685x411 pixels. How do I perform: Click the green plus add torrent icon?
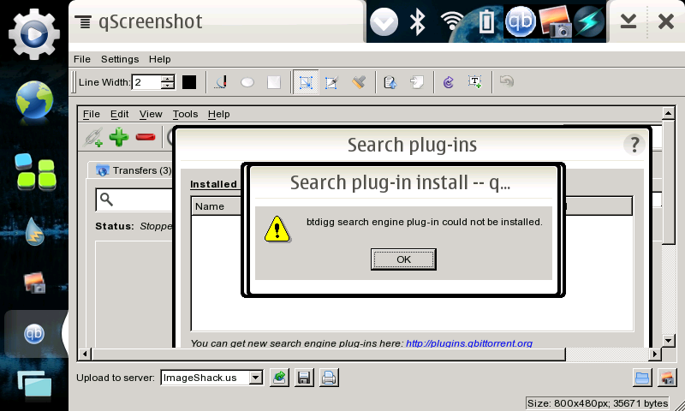click(119, 137)
